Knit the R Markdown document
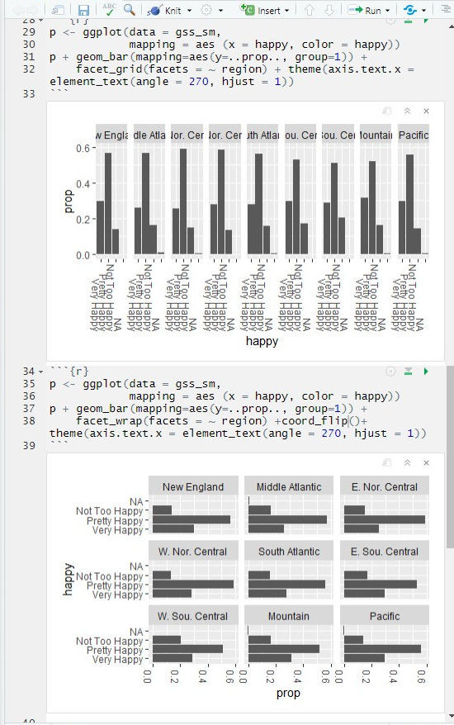The width and height of the screenshot is (454, 725). (164, 10)
